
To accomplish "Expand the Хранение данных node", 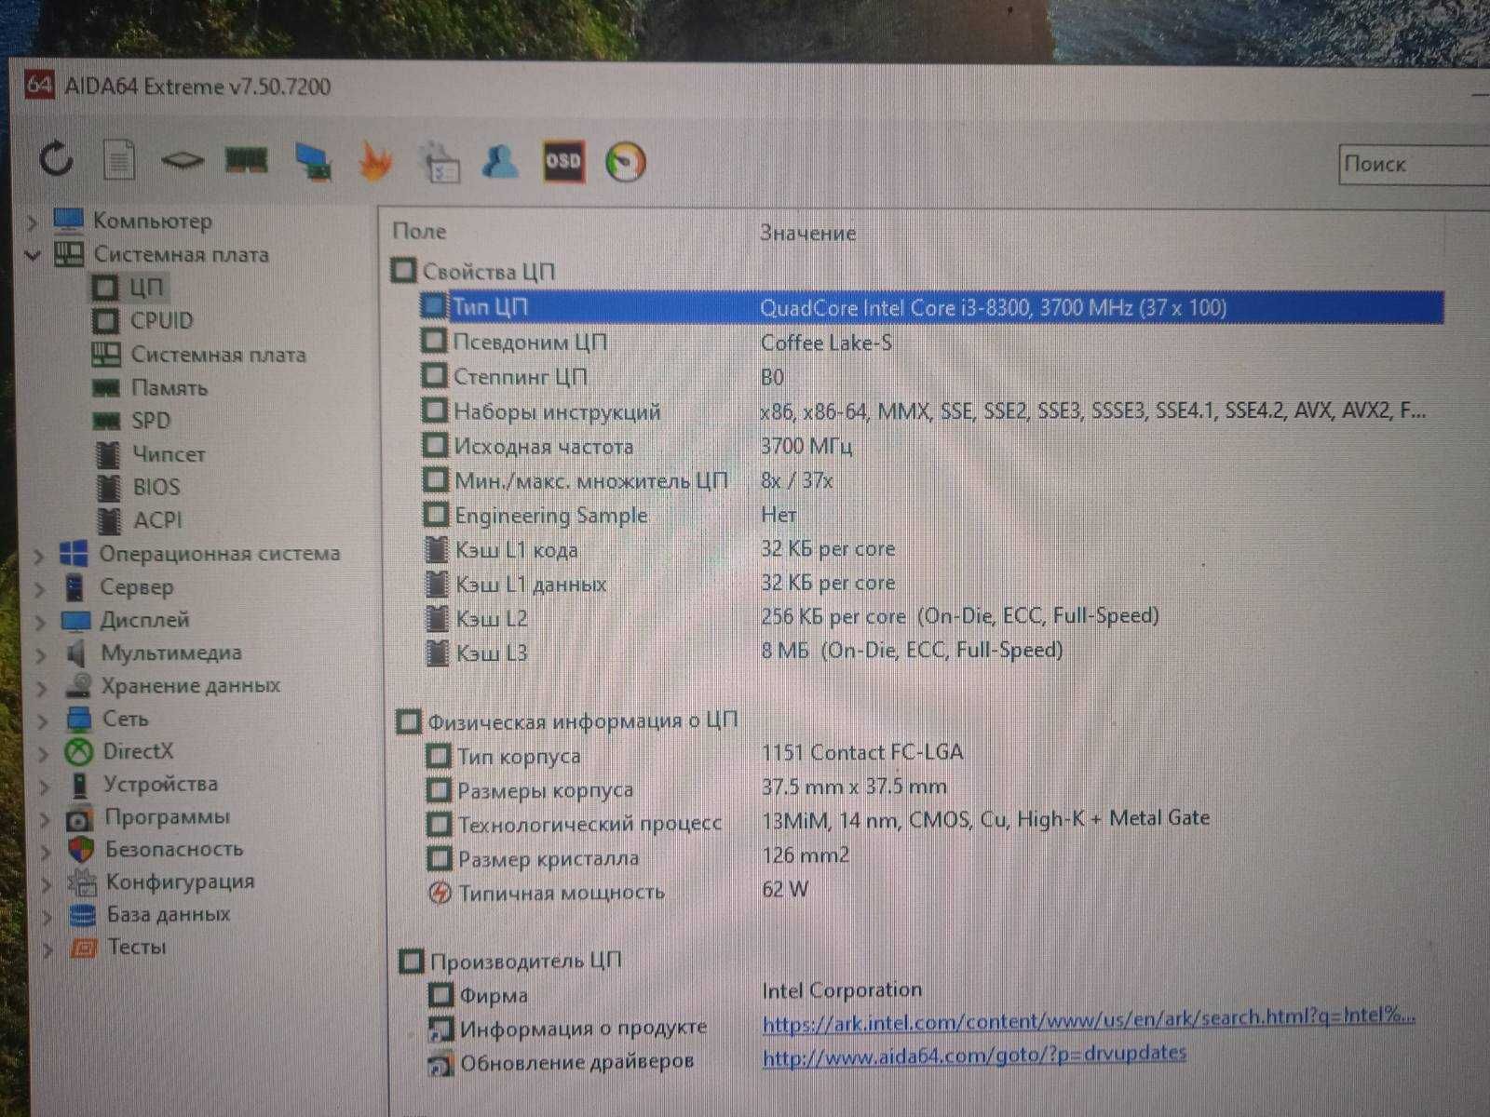I will (x=41, y=688).
